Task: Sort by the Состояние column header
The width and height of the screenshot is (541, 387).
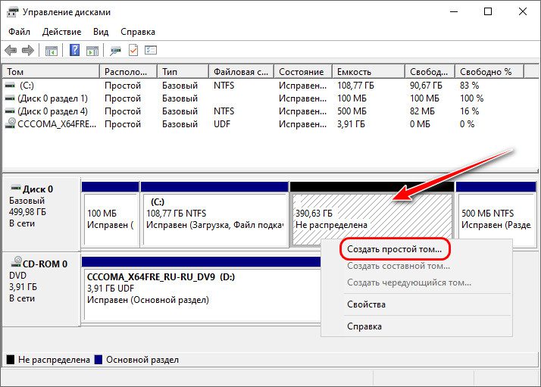Action: pos(303,72)
